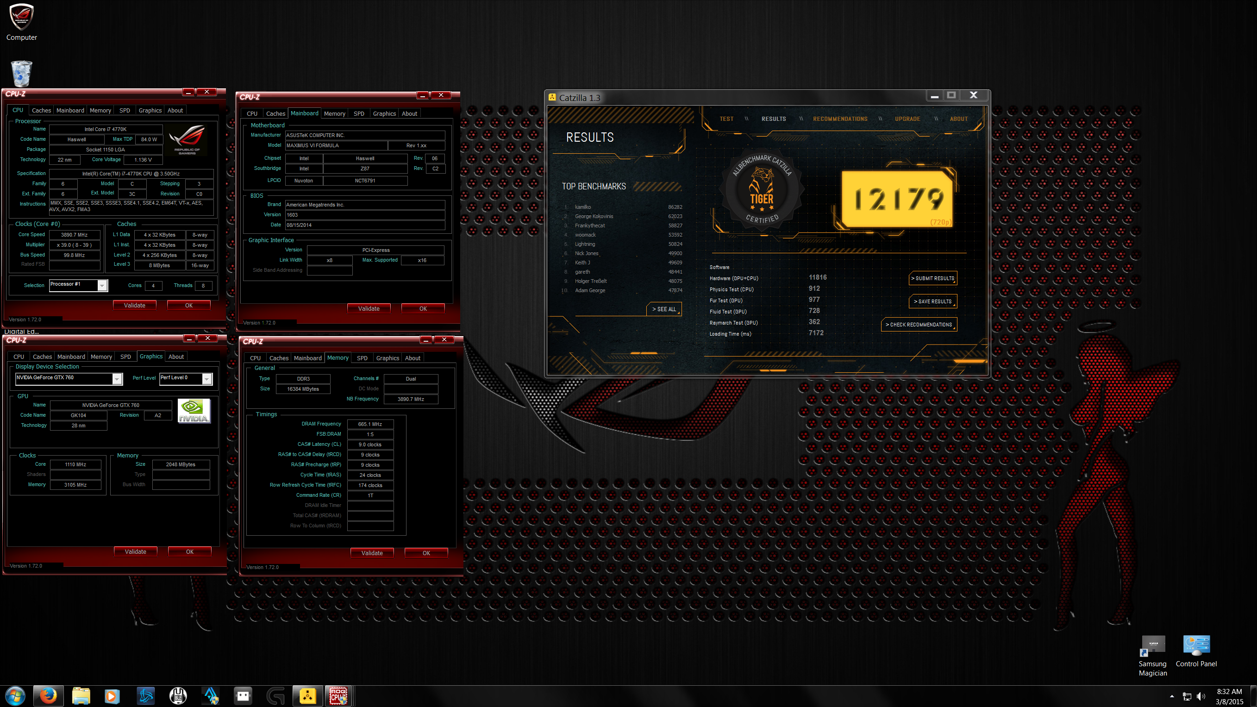Click OK in the CPU-Z Mainboard window

(x=423, y=309)
